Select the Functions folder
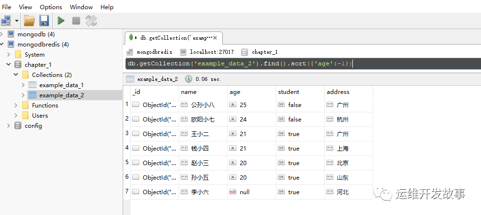This screenshot has width=481, height=215. [x=45, y=106]
